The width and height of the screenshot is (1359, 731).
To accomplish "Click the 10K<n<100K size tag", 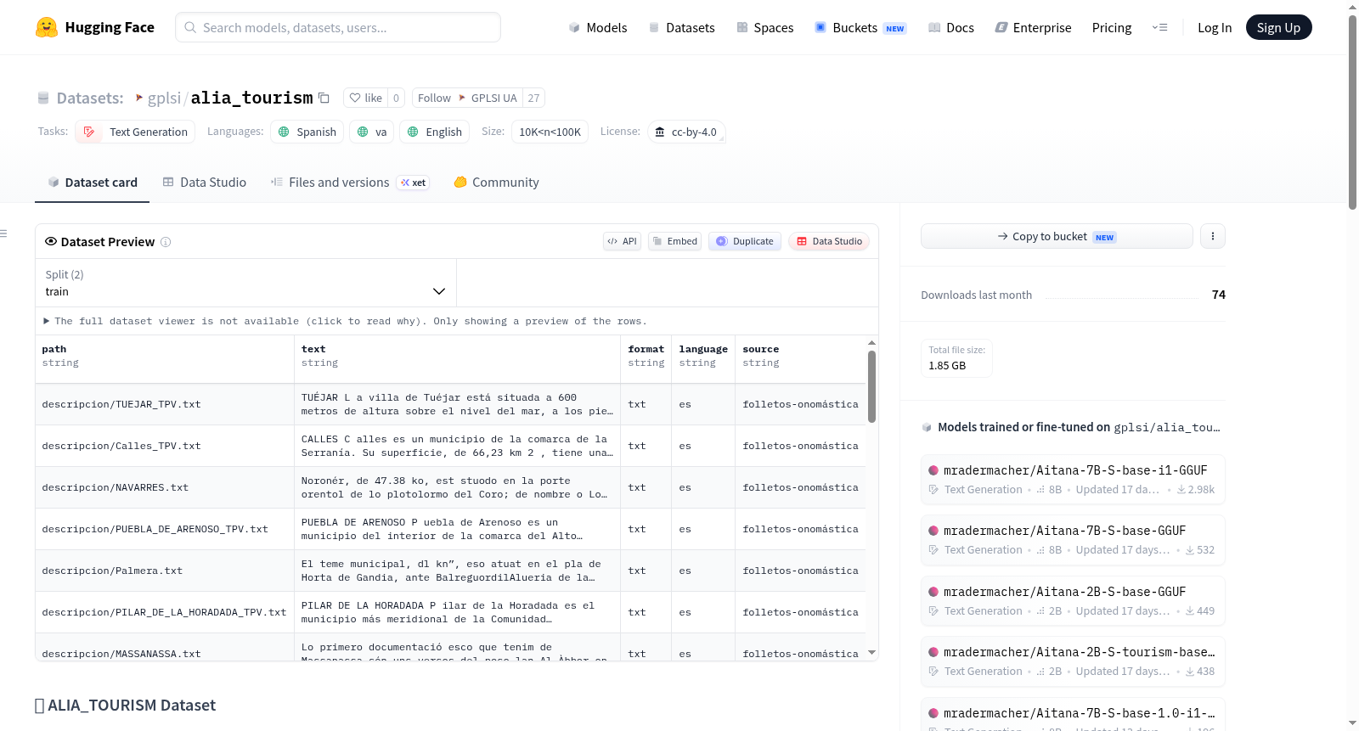I will 550,132.
